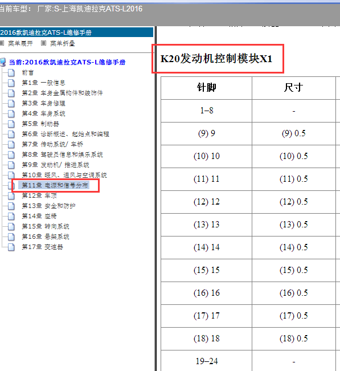Image resolution: width=340 pixels, height=371 pixels.
Task: Click the size cell (17) 0.5
Action: (294, 316)
